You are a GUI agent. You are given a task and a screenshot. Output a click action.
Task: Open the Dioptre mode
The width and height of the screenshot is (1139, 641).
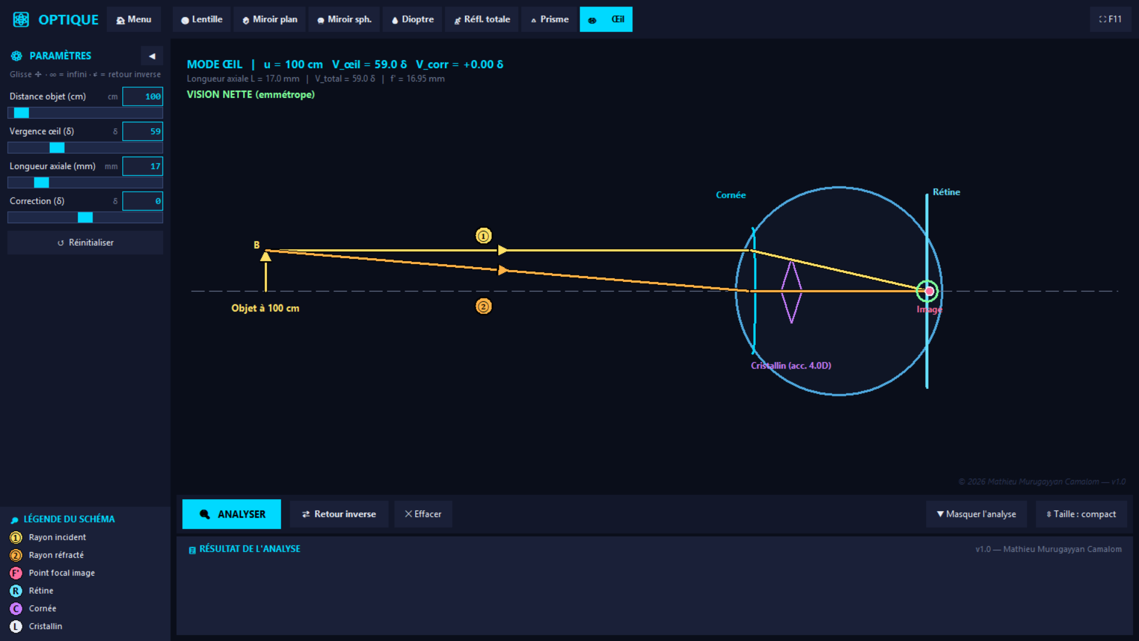point(412,20)
